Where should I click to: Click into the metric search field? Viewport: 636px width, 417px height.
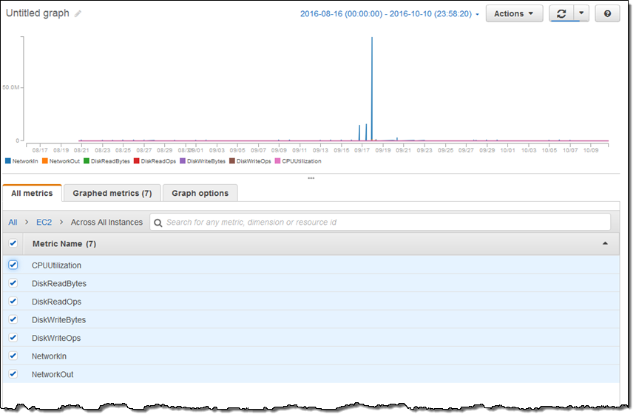385,222
